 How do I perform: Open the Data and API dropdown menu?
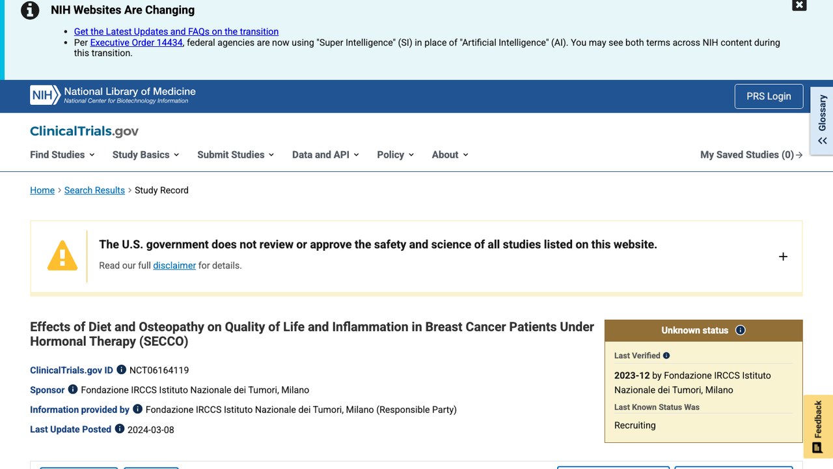click(x=325, y=154)
